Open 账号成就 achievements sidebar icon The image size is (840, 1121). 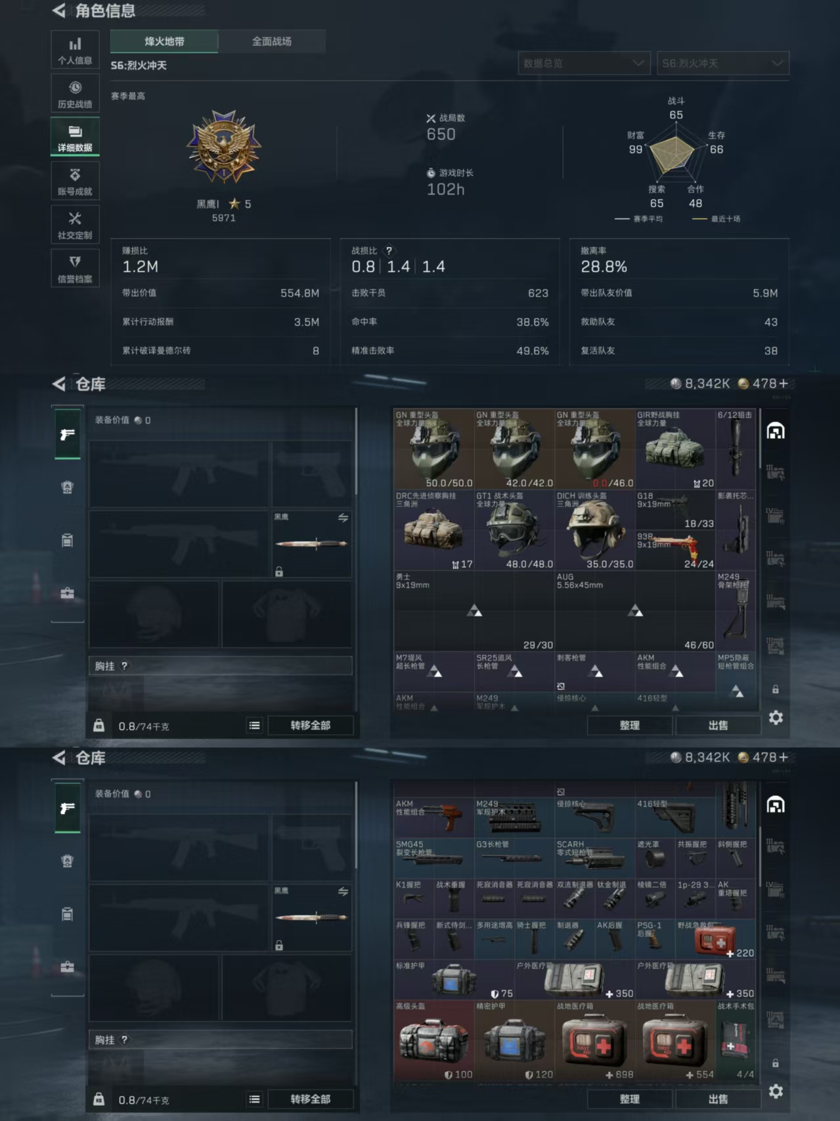75,181
